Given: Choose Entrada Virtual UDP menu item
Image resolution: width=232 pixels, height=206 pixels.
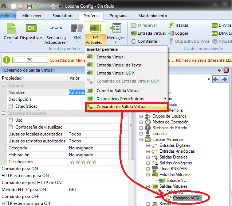Looking at the screenshot, I should tap(127, 73).
